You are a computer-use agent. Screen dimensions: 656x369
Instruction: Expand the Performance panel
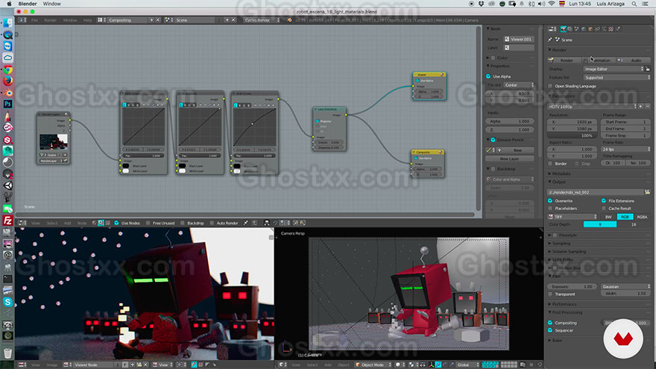point(564,304)
